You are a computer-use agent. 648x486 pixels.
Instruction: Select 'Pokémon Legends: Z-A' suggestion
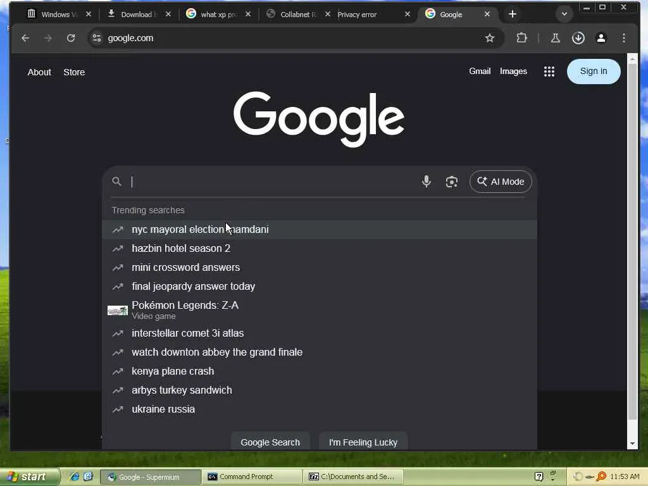click(320, 310)
